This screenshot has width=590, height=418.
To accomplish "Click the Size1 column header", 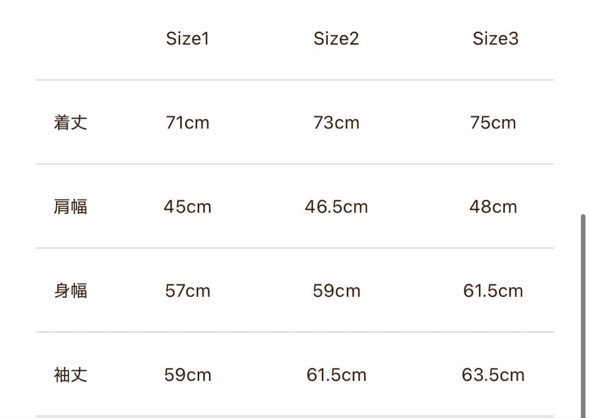I will [x=187, y=39].
